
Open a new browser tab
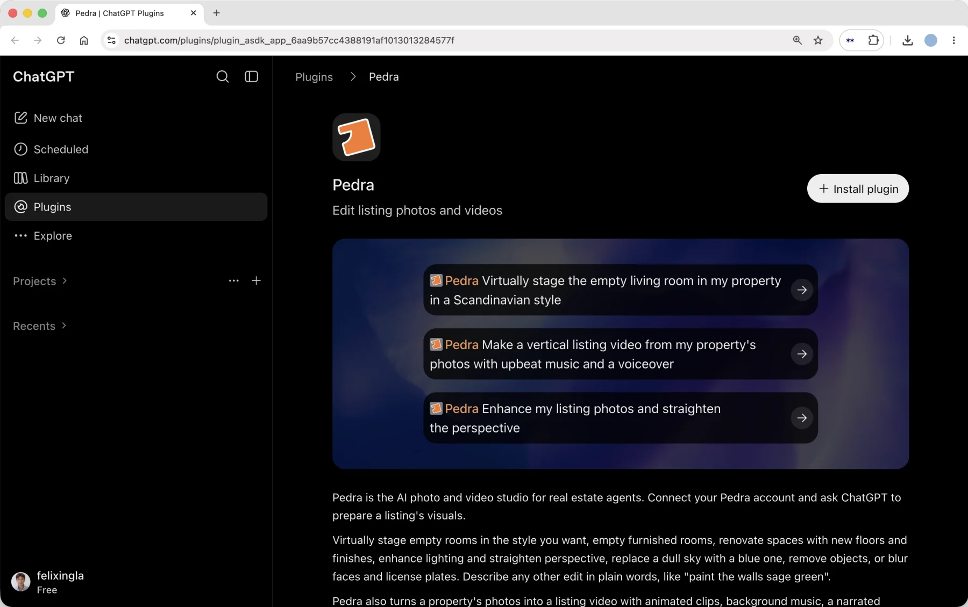click(x=216, y=13)
